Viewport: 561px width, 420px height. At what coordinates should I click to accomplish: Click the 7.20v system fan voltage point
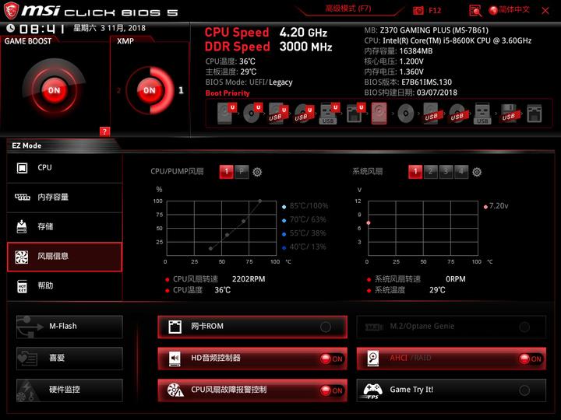tap(369, 223)
